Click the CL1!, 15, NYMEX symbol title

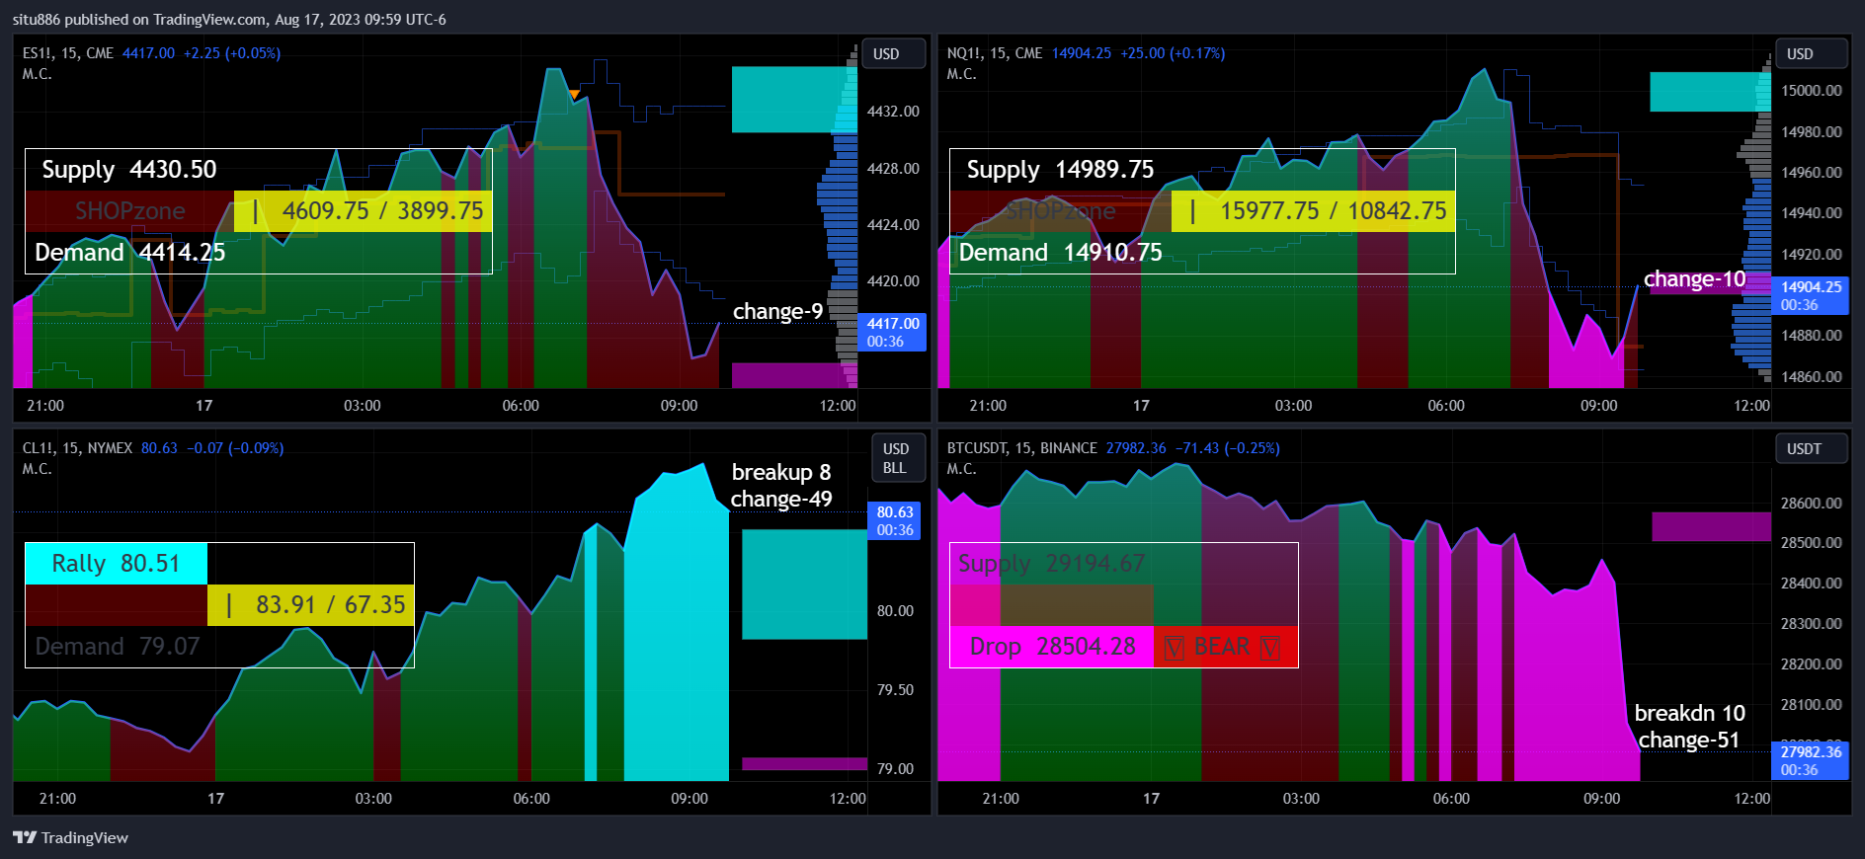(x=77, y=448)
